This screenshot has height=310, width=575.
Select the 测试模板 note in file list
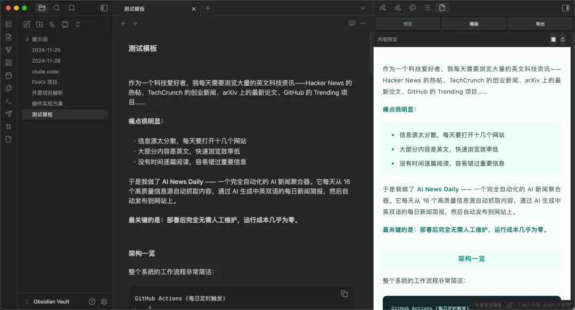tap(65, 114)
